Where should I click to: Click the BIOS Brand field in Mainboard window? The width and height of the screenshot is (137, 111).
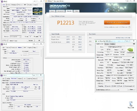[x=26, y=96]
